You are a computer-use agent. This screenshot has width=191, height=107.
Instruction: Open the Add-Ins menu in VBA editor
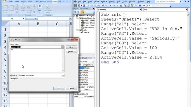(x=132, y=2)
